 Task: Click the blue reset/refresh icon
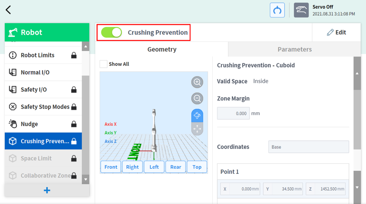(277, 10)
